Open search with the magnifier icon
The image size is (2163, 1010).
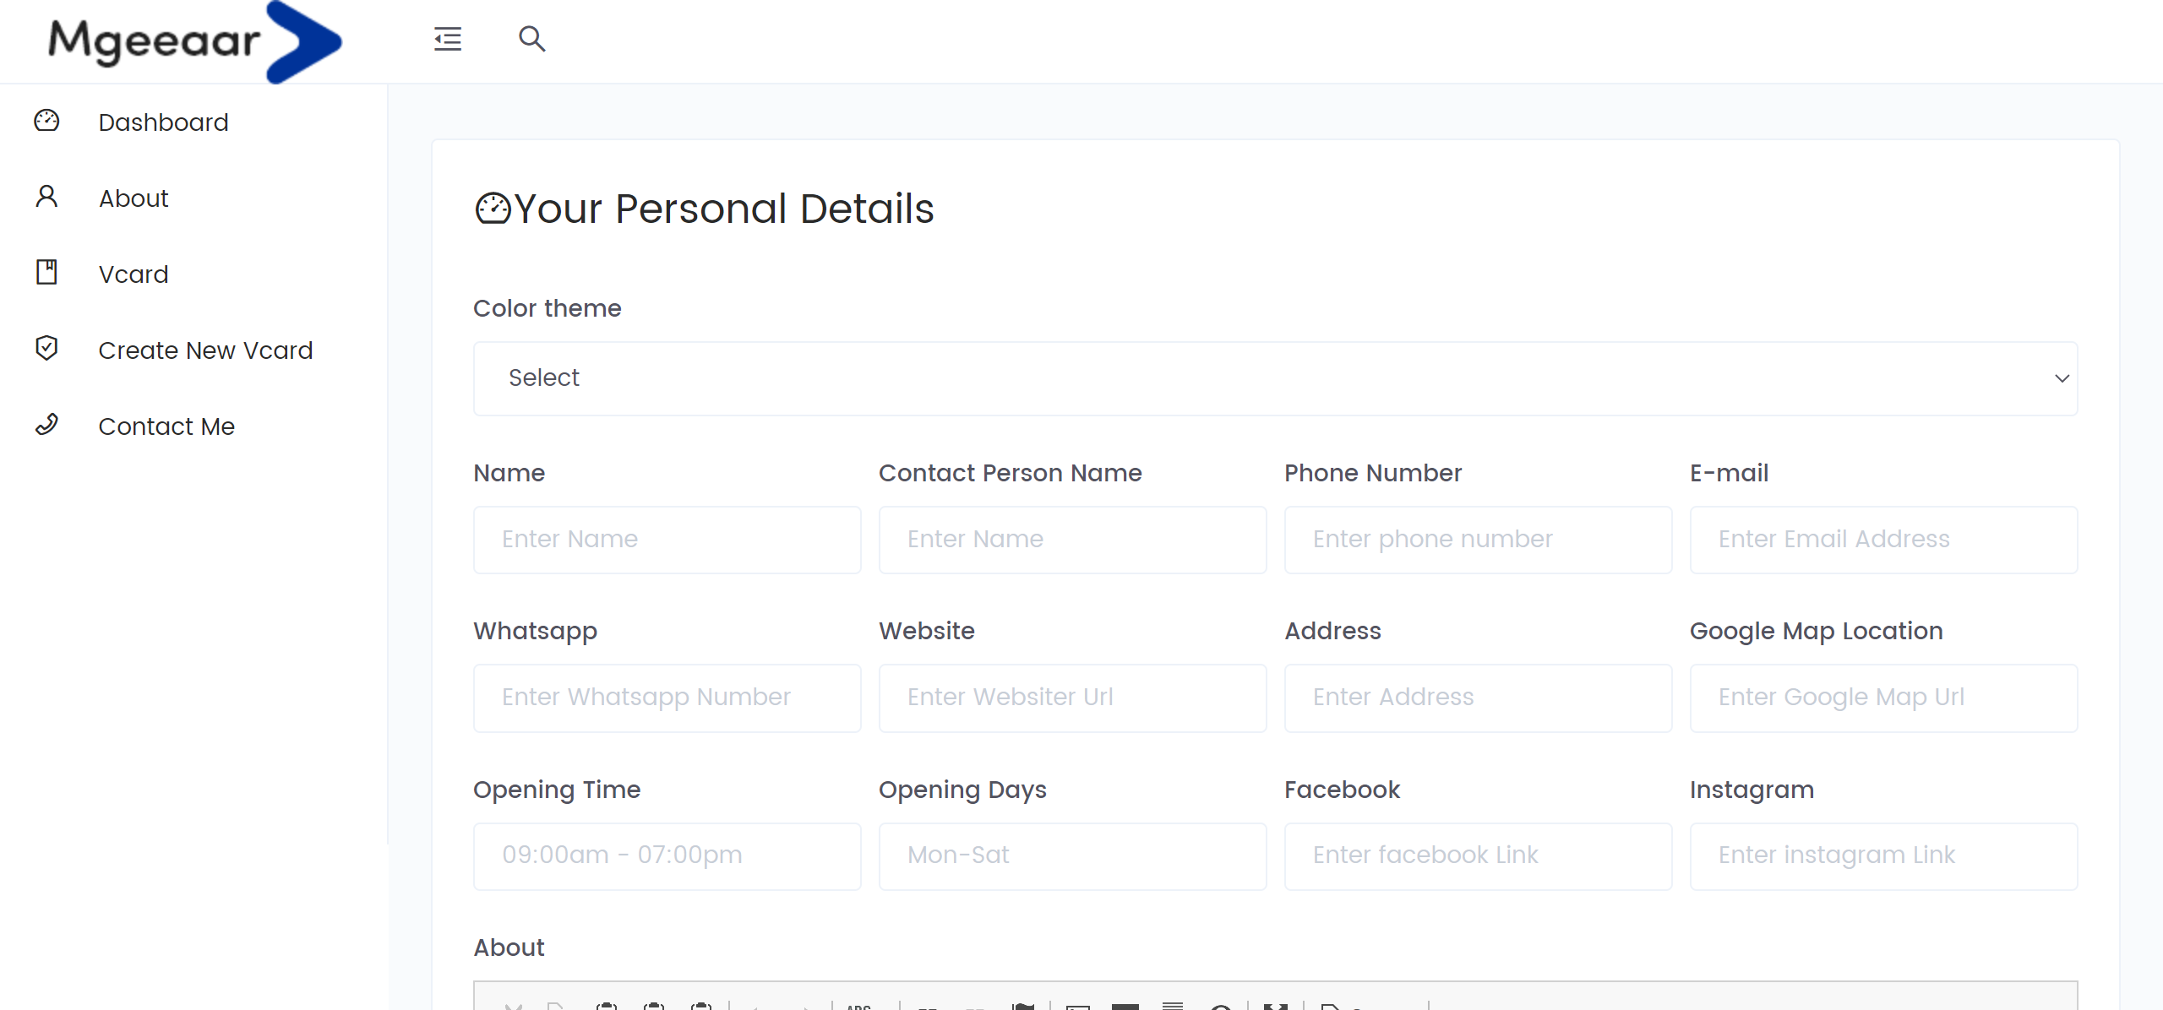point(531,39)
